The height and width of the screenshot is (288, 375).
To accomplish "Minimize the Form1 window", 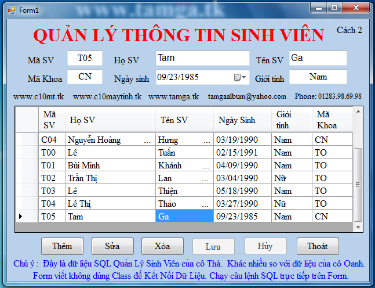I will click(x=319, y=8).
